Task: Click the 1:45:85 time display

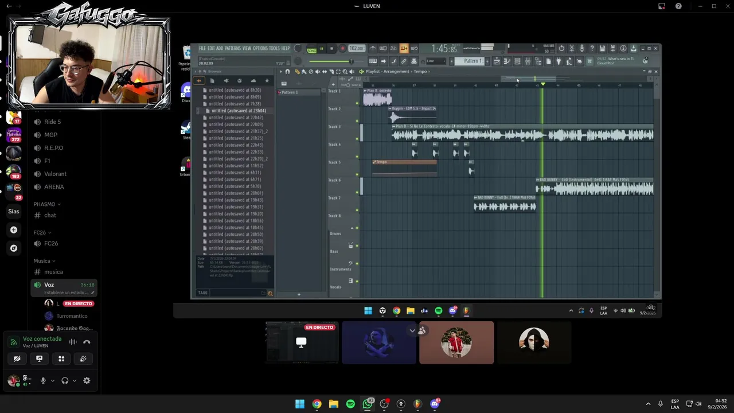Action: coord(444,49)
